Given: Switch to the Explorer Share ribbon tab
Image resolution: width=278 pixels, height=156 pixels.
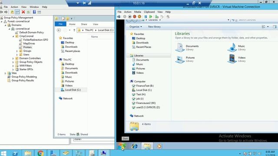Looking at the screenshot, I should point(84,24).
